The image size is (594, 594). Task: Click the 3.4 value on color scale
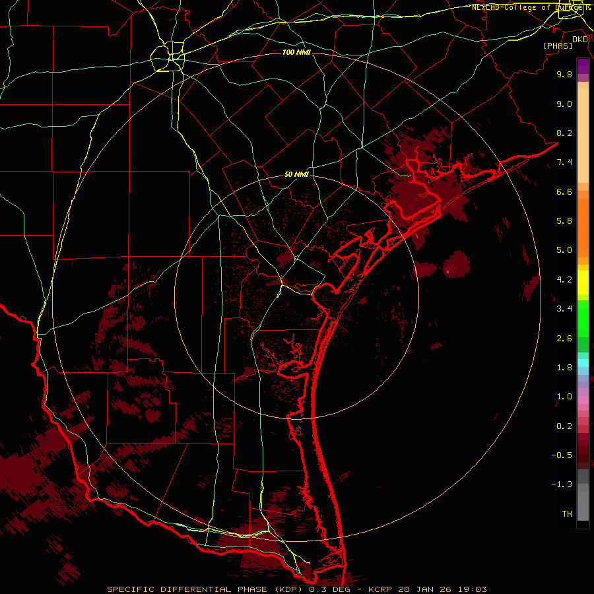[x=564, y=309]
